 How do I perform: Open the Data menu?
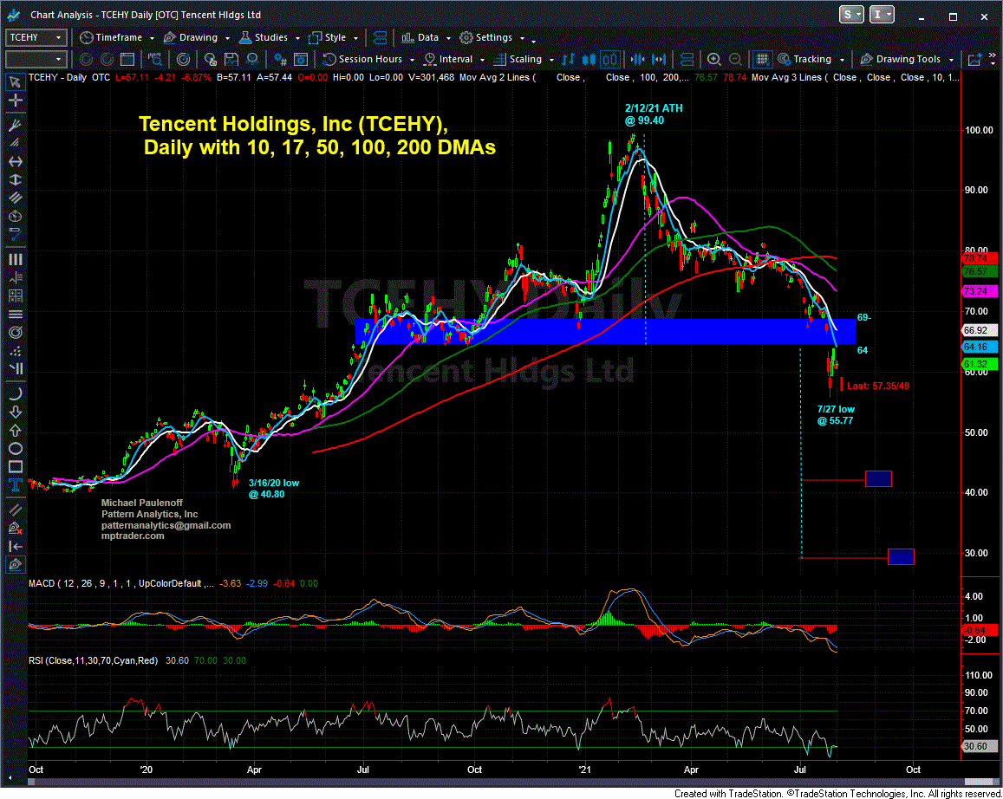tap(426, 38)
